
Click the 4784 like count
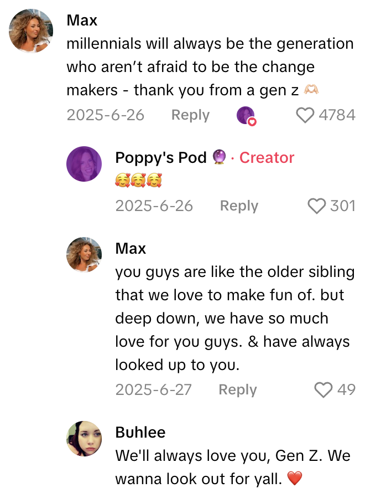[x=337, y=115]
